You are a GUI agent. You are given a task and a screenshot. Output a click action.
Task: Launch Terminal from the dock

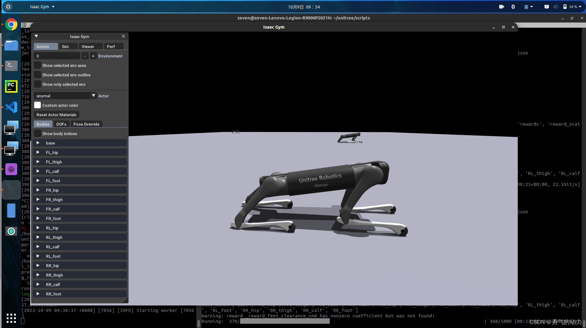(x=11, y=65)
